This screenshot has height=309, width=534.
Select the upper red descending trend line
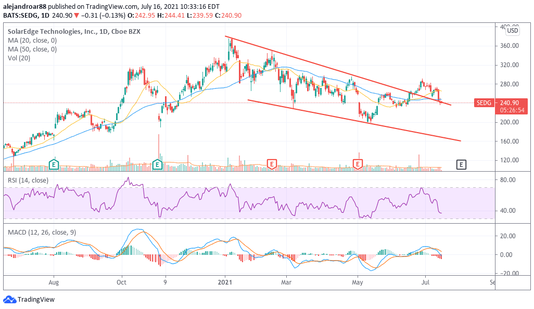(x=338, y=71)
